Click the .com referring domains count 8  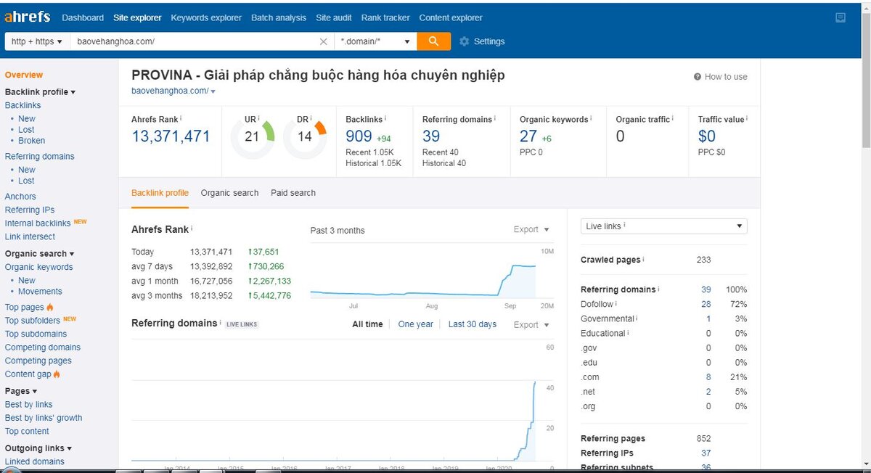[708, 377]
